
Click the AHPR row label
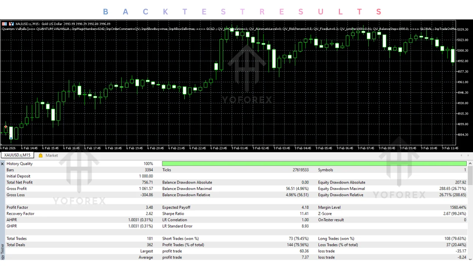click(11, 220)
